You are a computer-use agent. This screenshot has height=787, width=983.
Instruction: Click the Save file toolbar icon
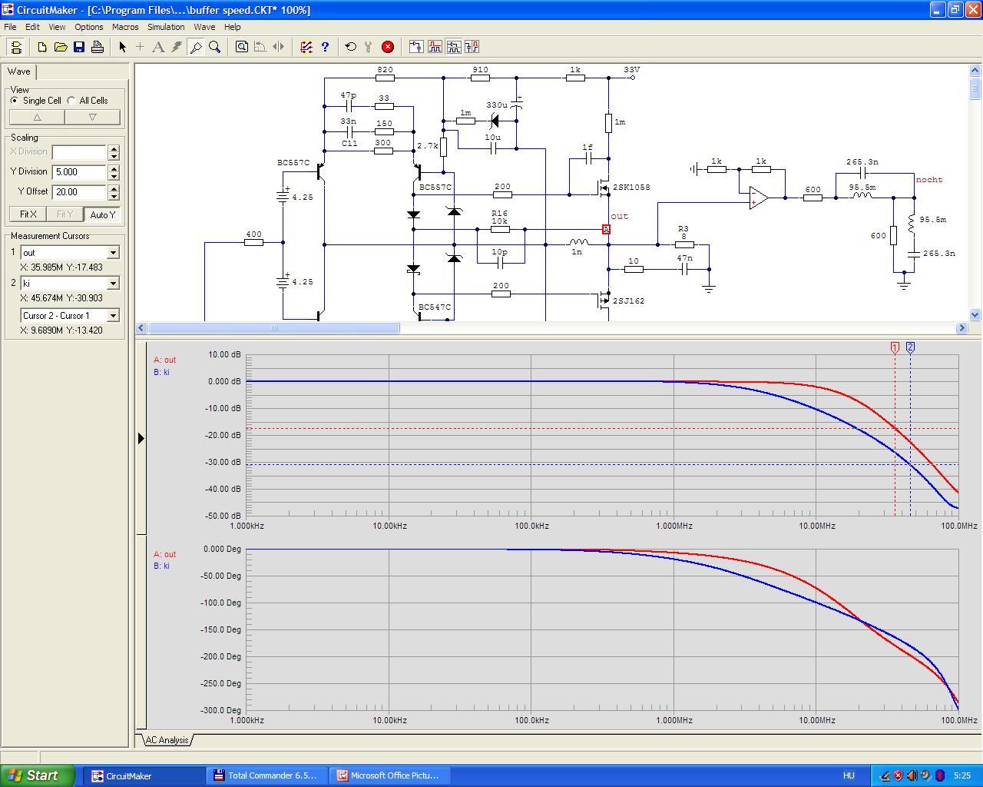[79, 47]
